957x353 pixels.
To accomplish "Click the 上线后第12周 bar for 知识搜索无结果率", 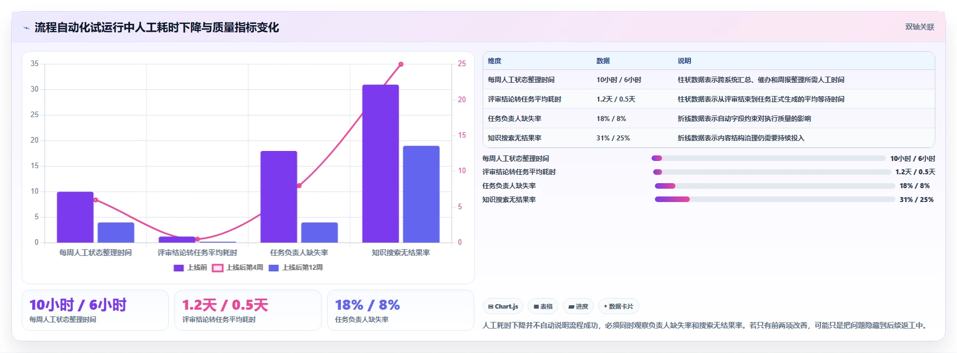I will (421, 194).
